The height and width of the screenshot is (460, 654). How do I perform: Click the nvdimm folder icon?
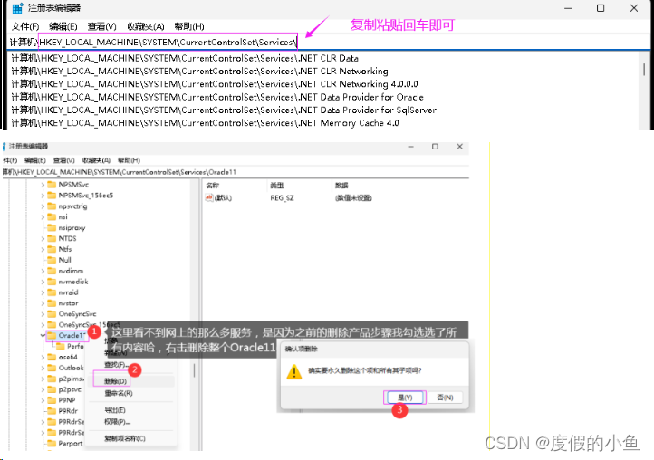pyautogui.click(x=52, y=271)
